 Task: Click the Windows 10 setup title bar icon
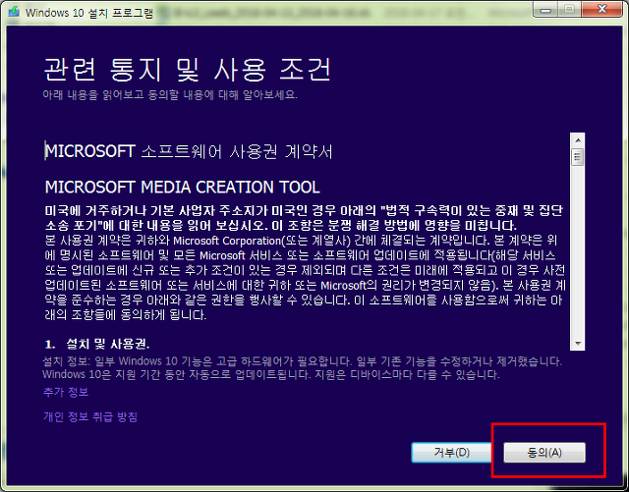click(14, 12)
